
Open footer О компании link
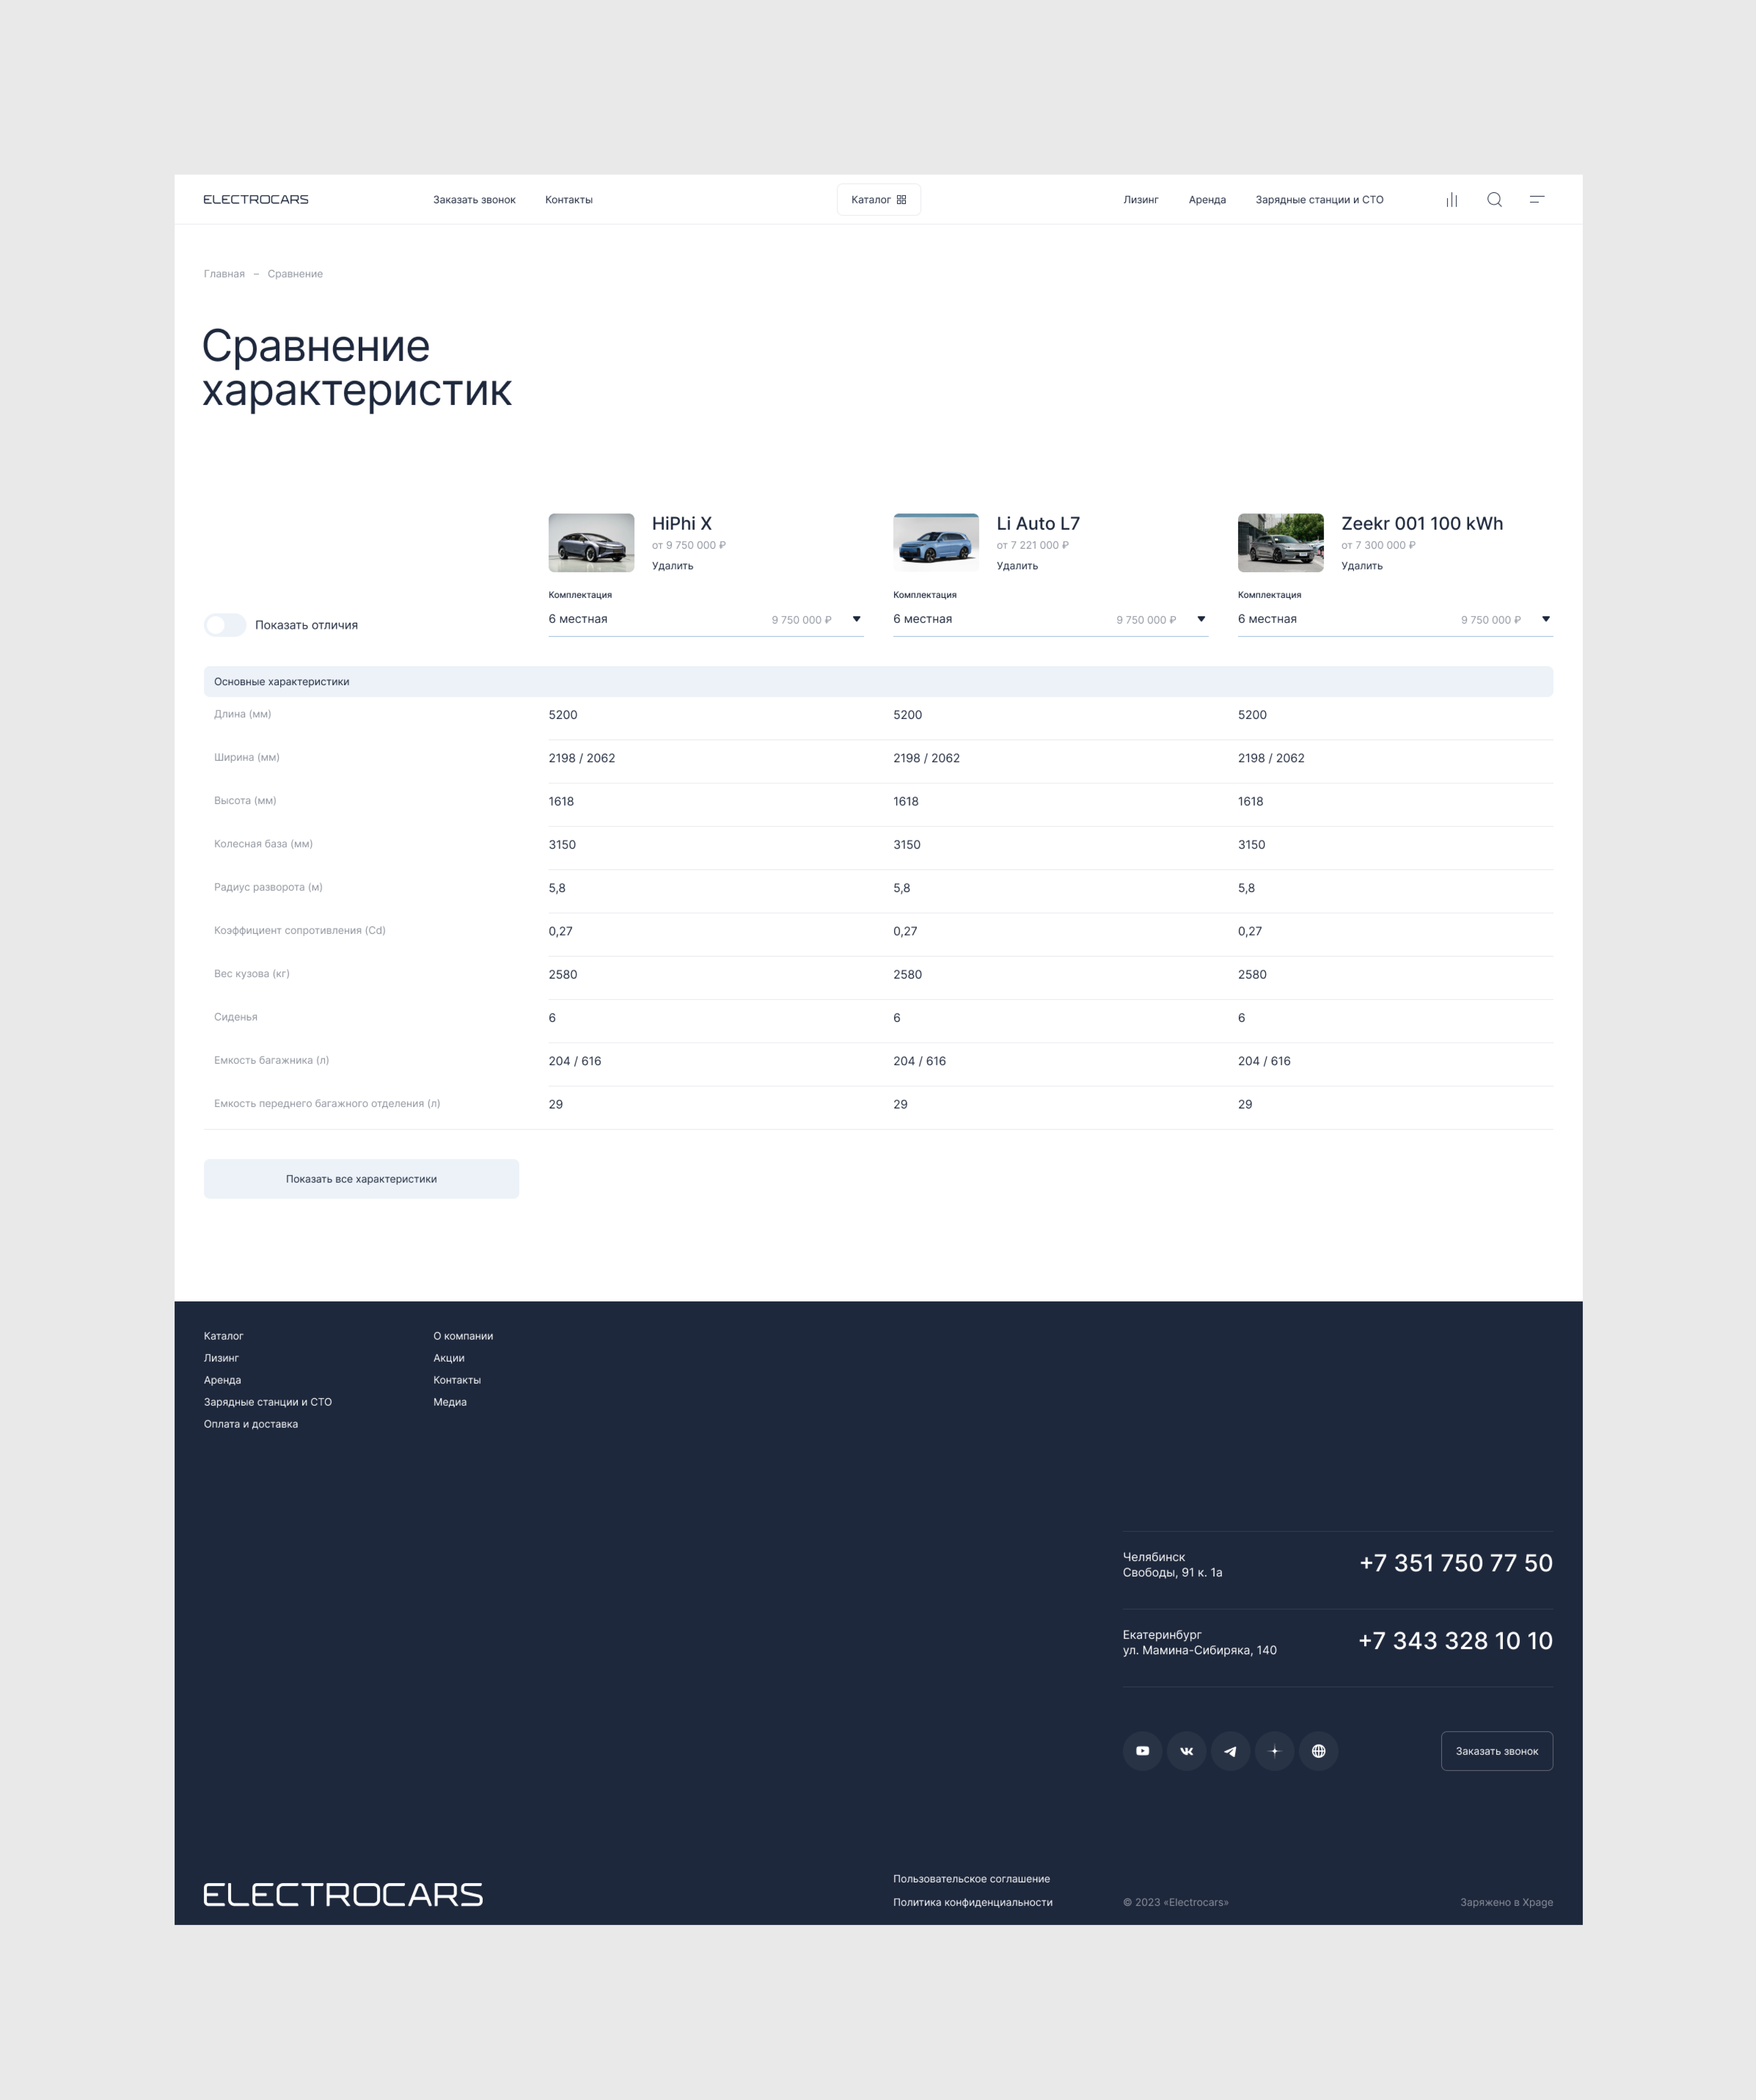pos(463,1336)
